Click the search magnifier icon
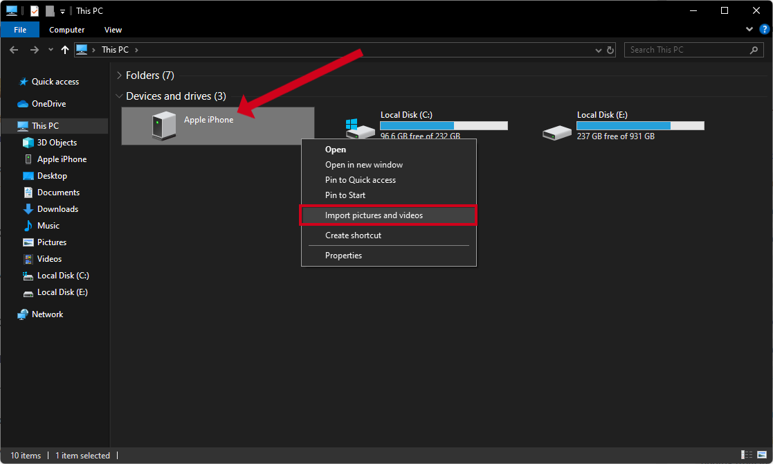 pyautogui.click(x=754, y=50)
